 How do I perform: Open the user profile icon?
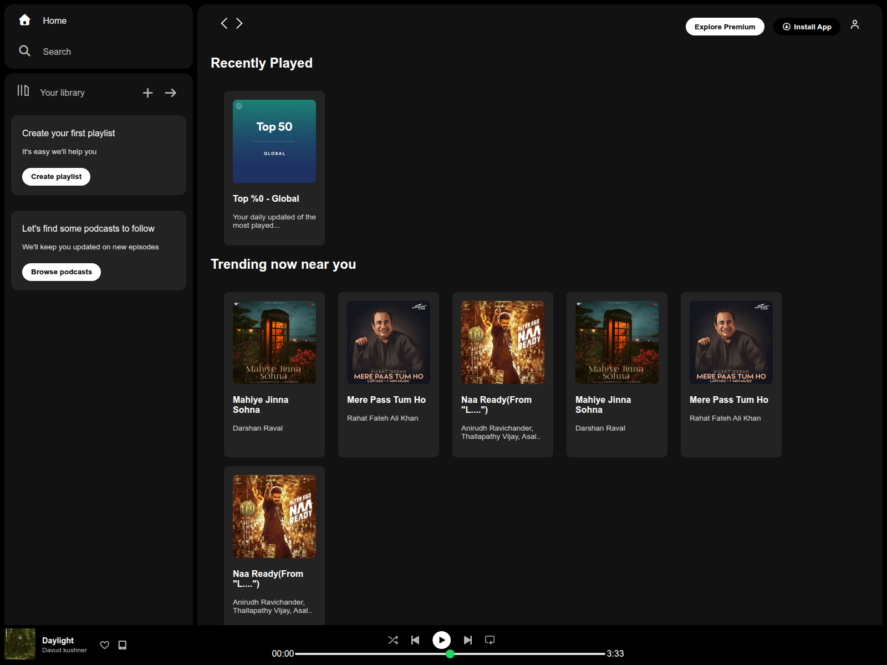point(855,24)
